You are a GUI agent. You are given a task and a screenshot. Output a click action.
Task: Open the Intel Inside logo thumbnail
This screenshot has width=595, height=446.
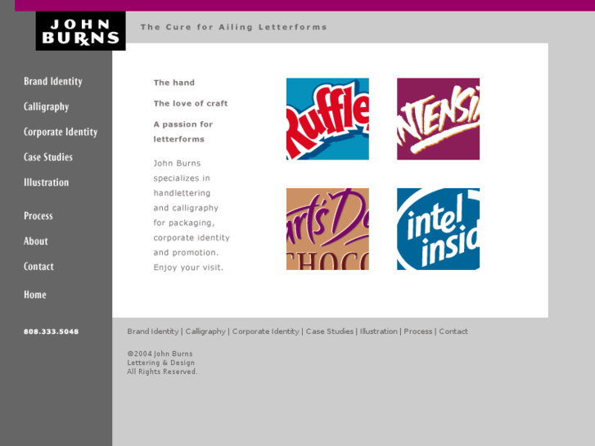point(439,229)
